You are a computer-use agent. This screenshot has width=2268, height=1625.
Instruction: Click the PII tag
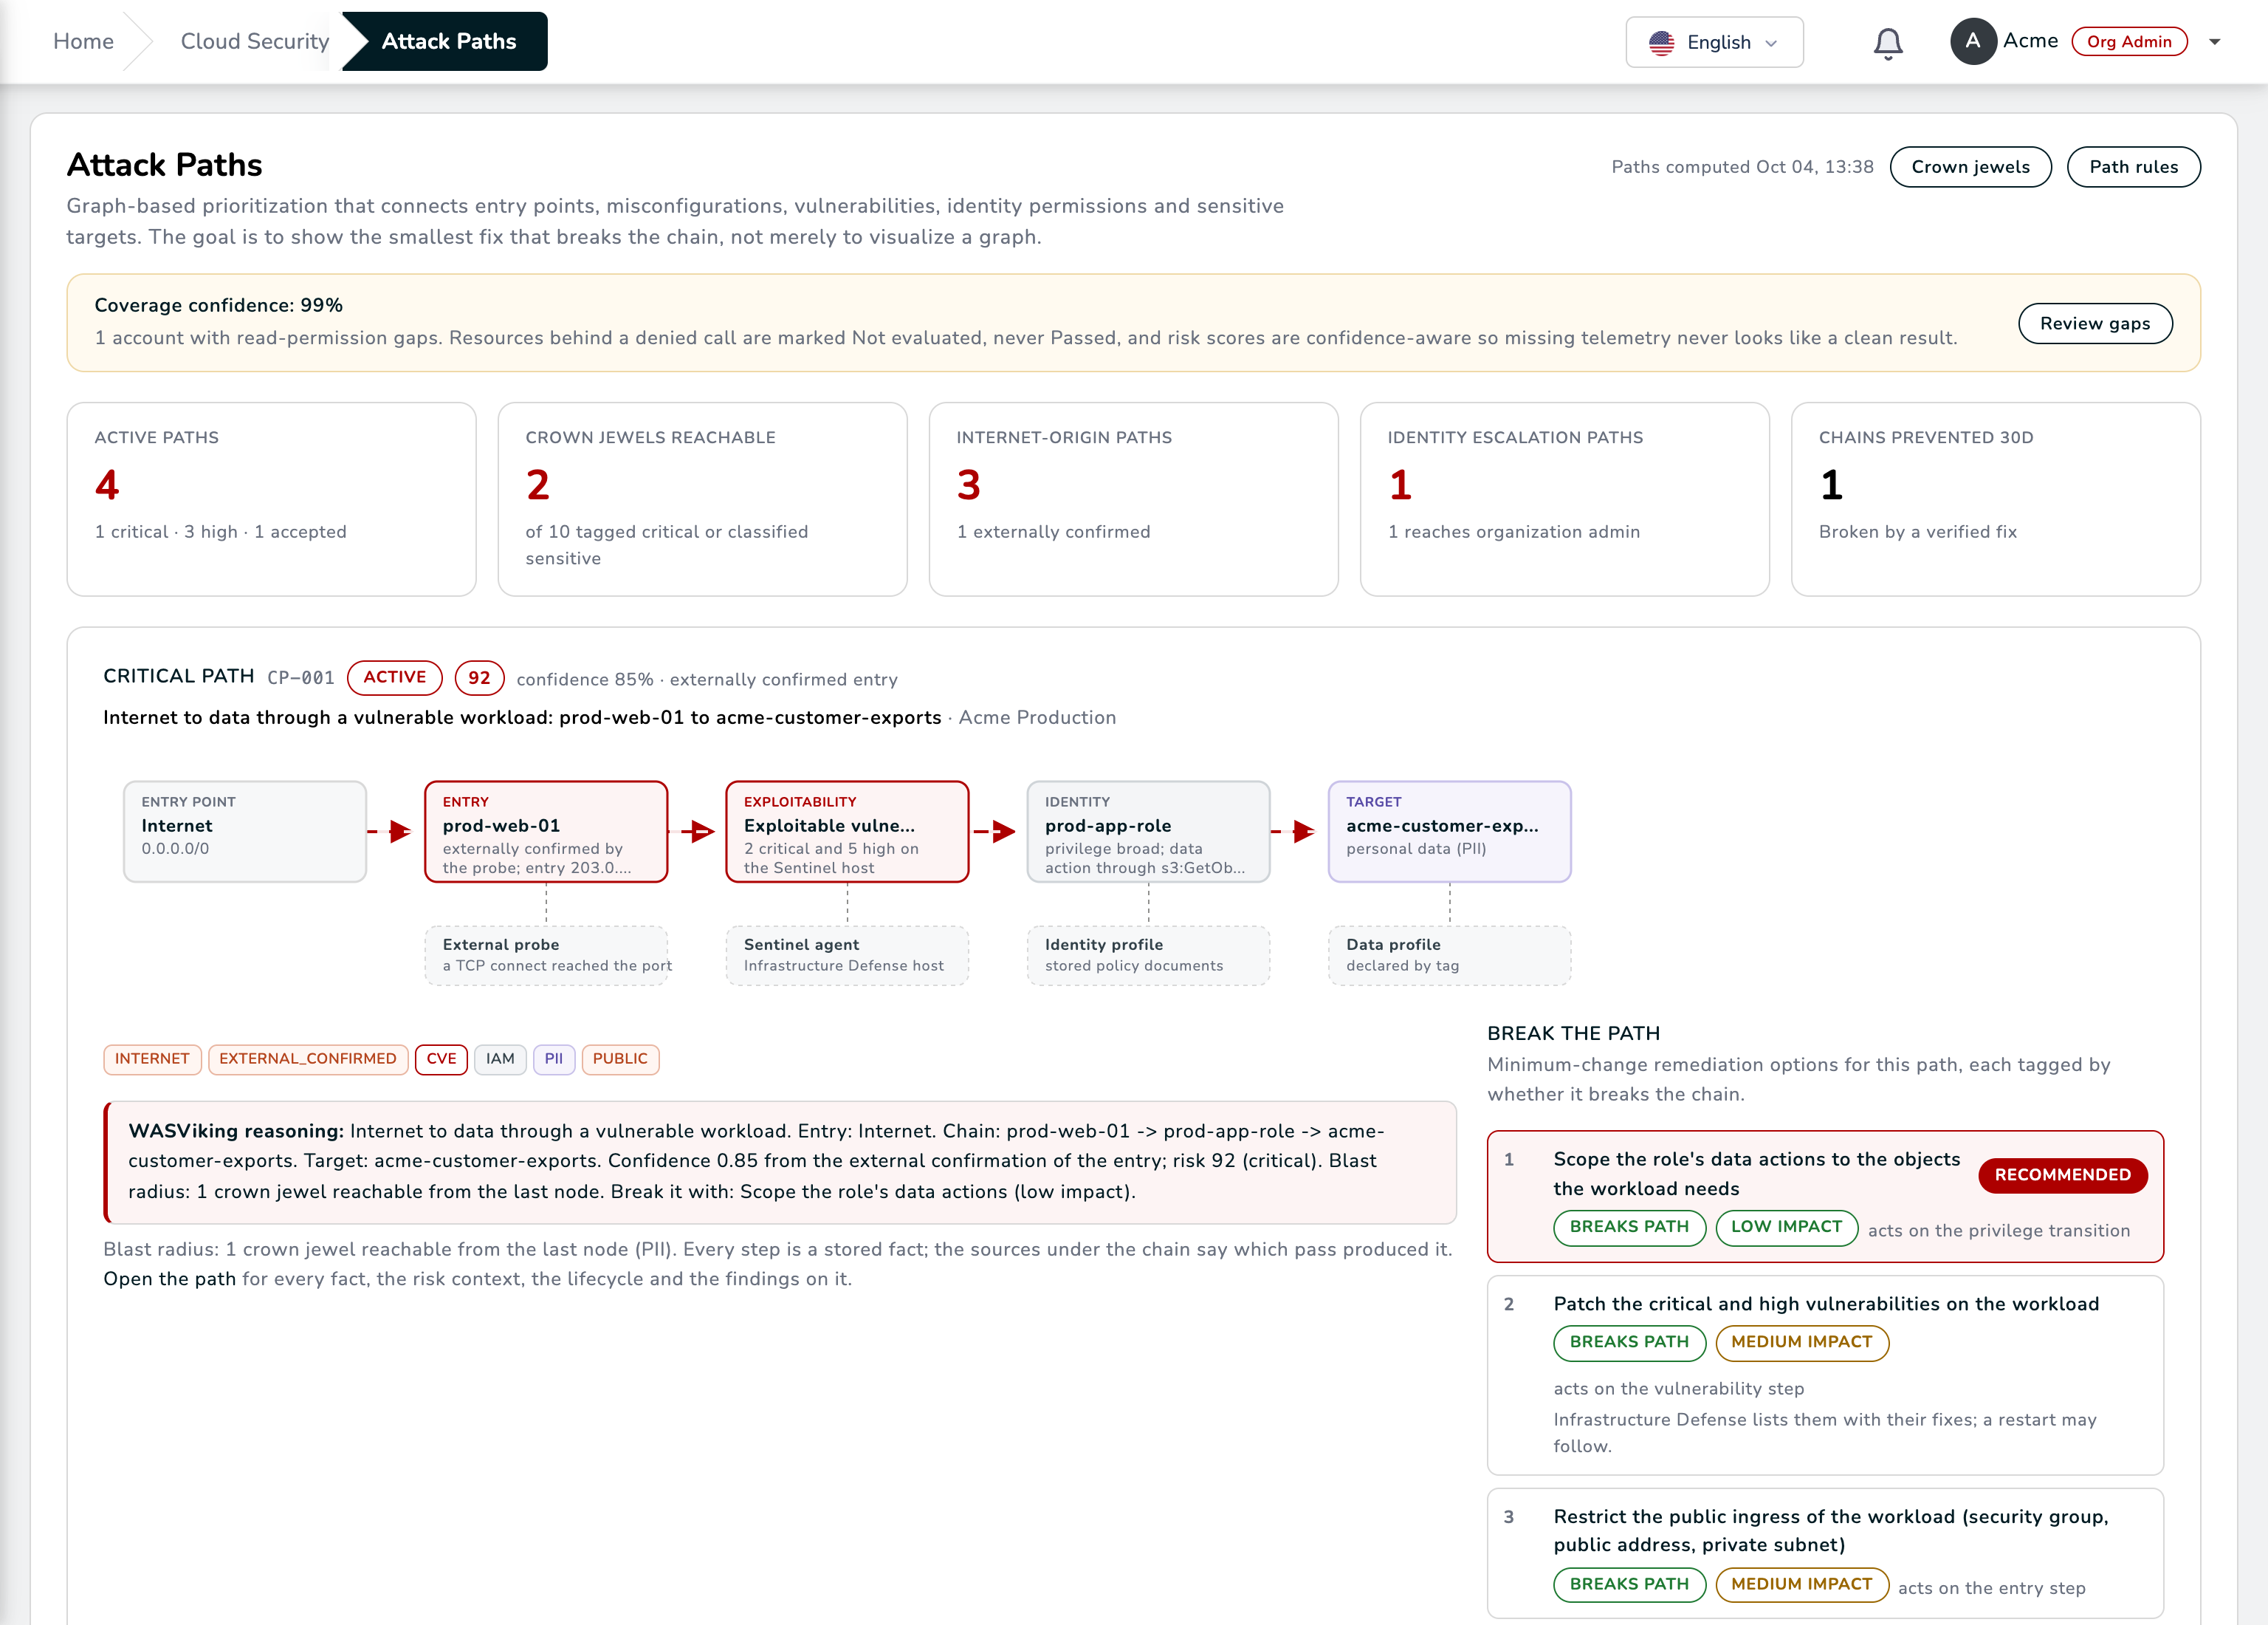click(553, 1058)
